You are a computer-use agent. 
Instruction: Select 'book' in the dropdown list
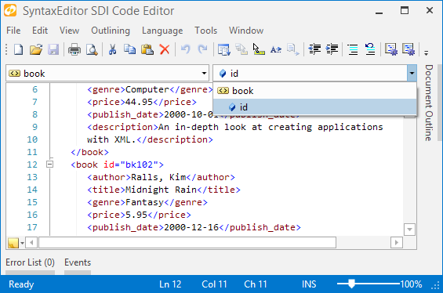pyautogui.click(x=314, y=91)
